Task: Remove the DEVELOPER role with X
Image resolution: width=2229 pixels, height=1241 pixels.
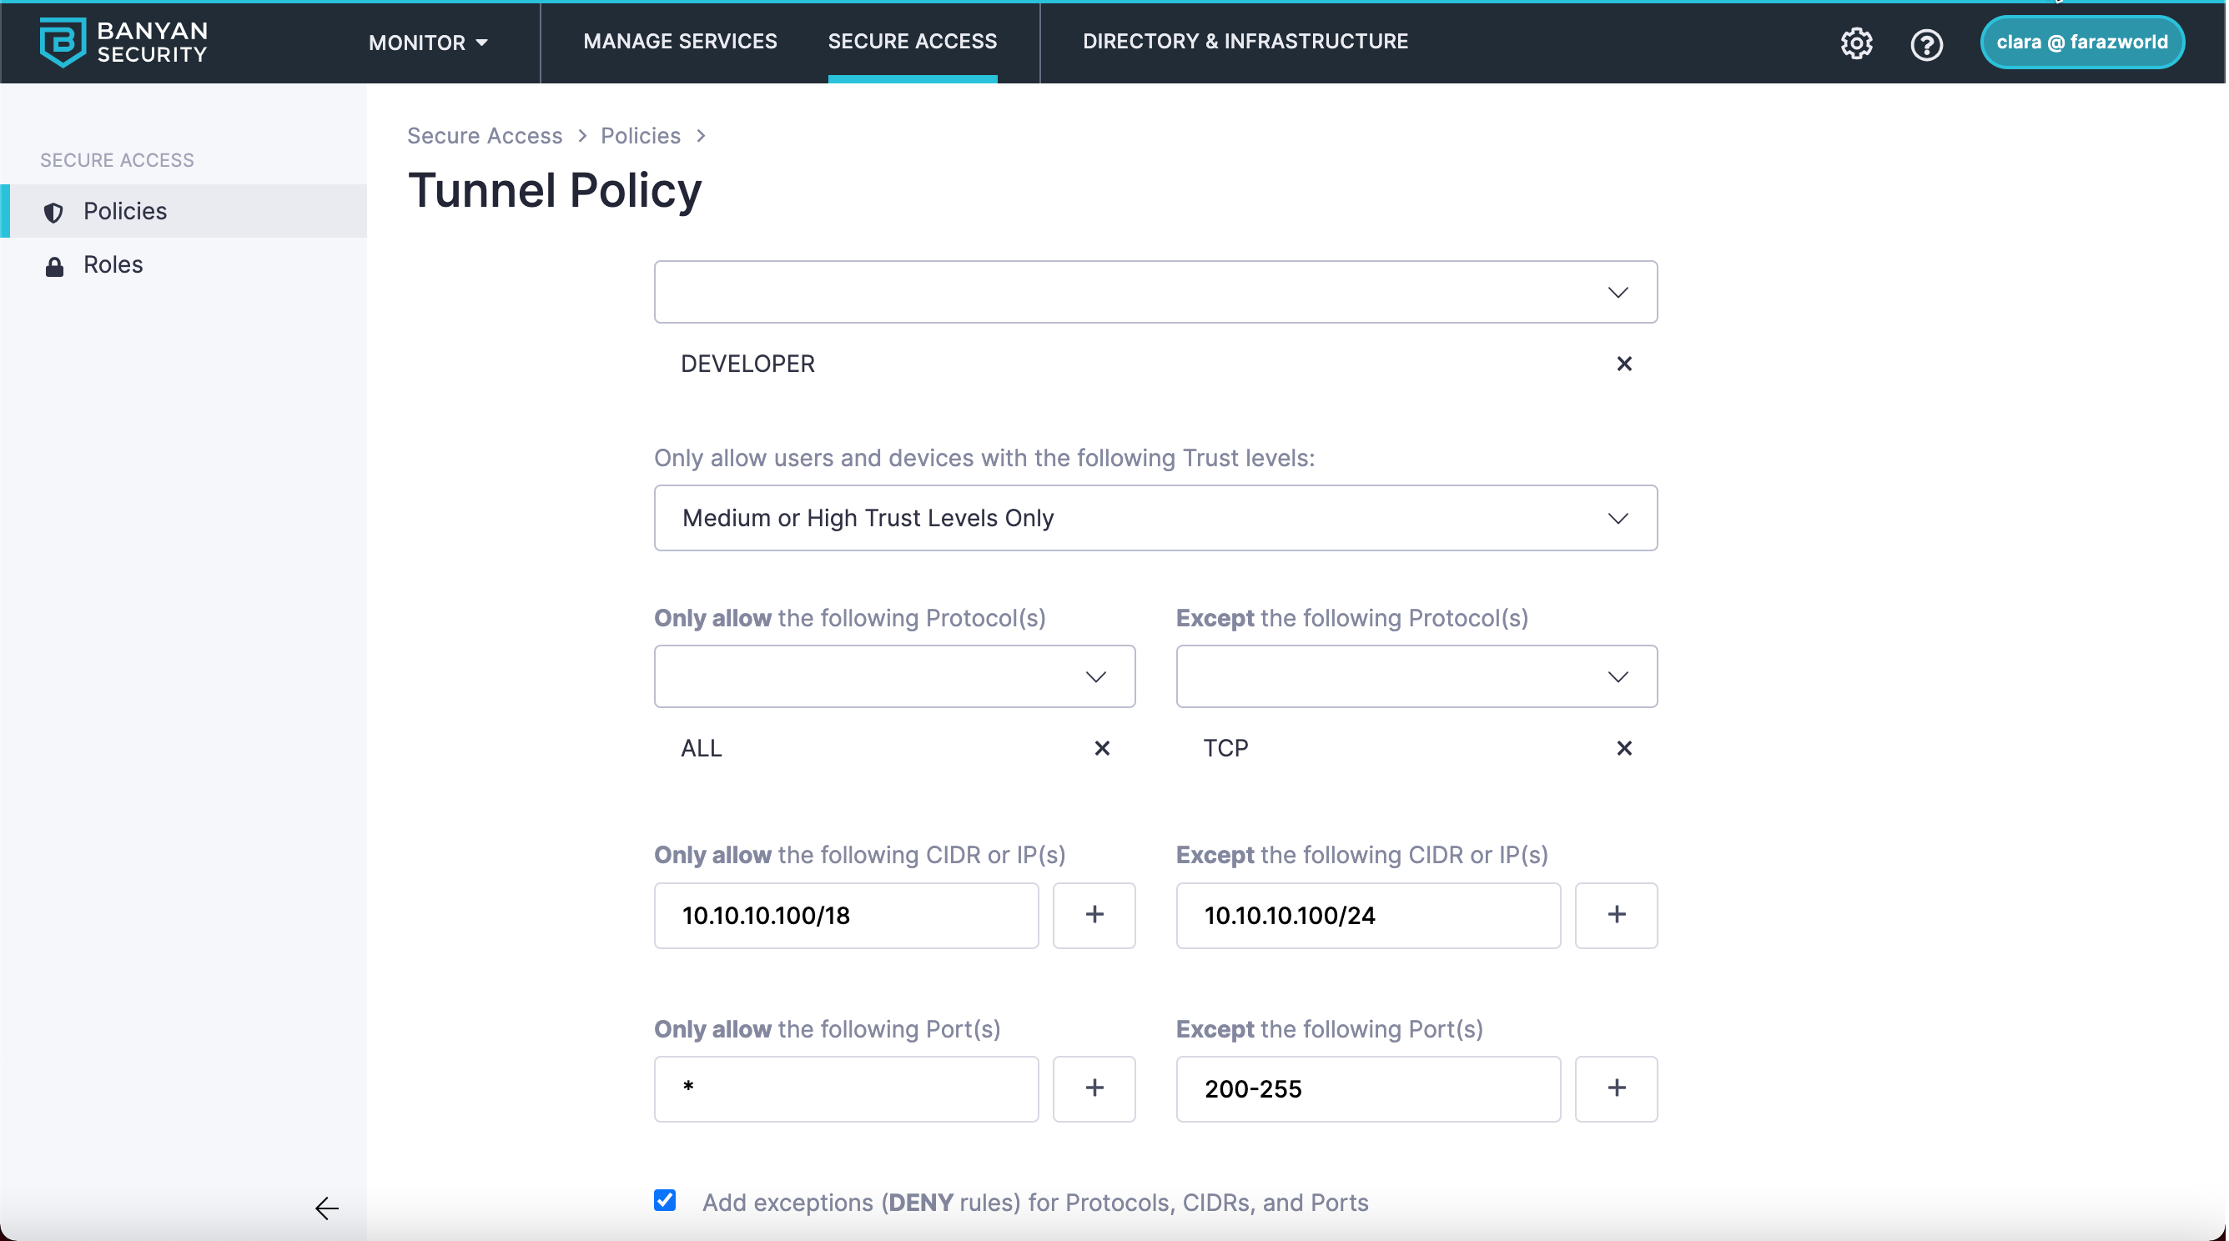Action: tap(1623, 364)
